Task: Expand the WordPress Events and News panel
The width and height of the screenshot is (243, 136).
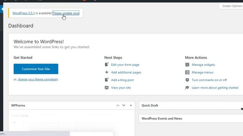Action: coord(191,118)
